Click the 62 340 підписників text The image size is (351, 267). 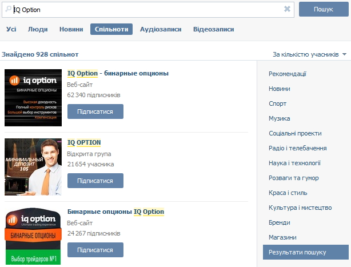click(94, 95)
